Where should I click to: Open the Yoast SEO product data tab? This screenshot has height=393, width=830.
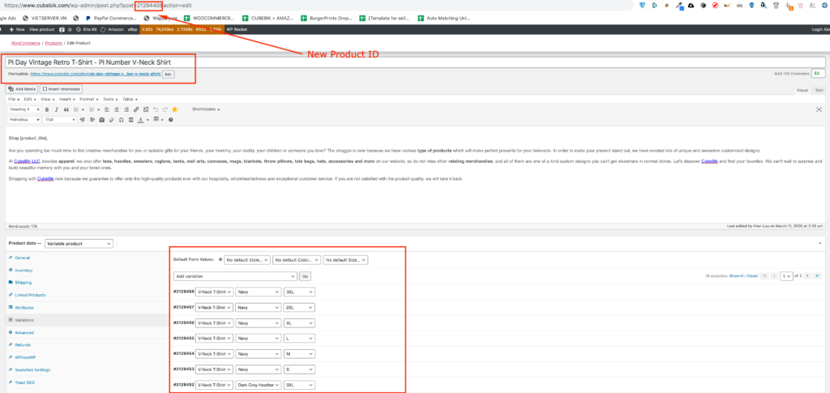click(x=25, y=382)
